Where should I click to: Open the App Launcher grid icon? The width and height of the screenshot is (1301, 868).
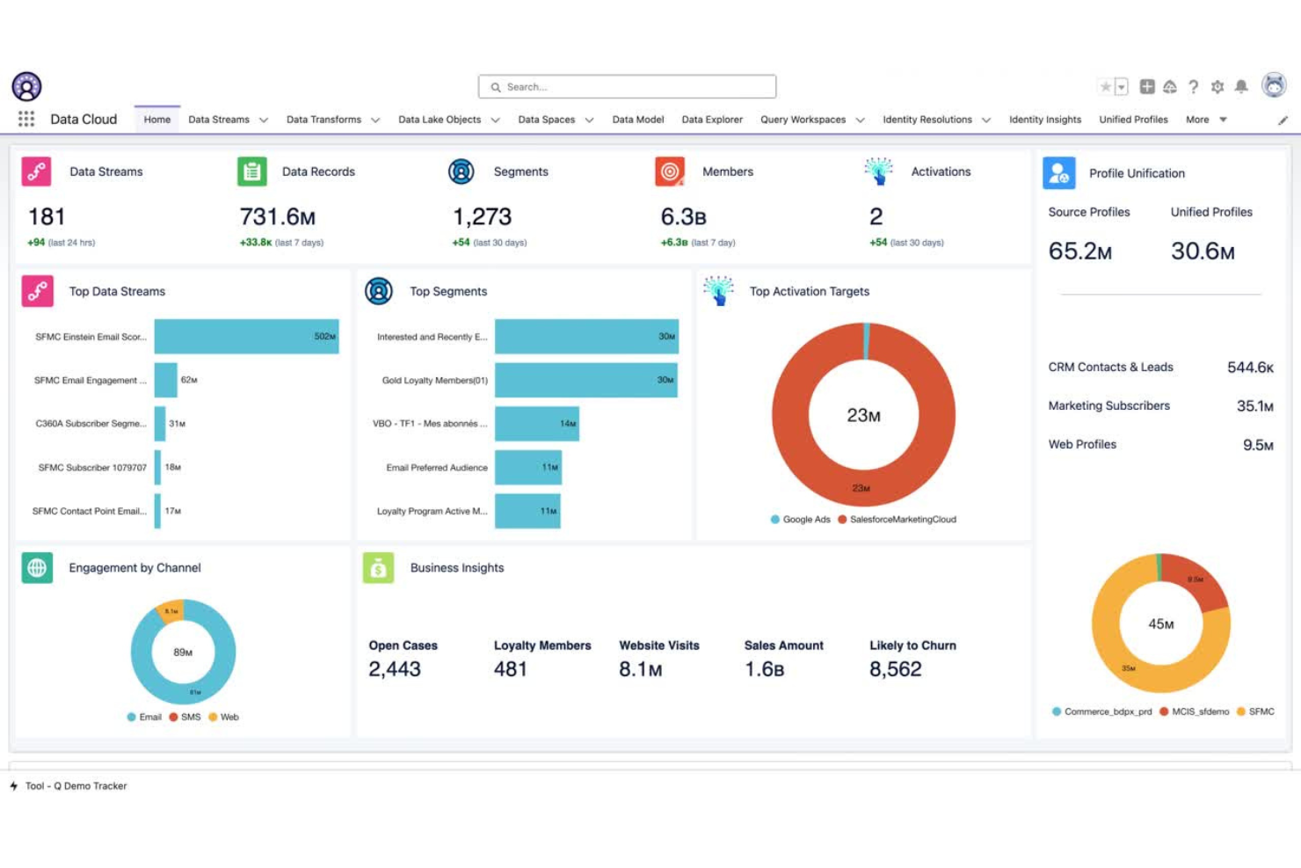(x=26, y=120)
